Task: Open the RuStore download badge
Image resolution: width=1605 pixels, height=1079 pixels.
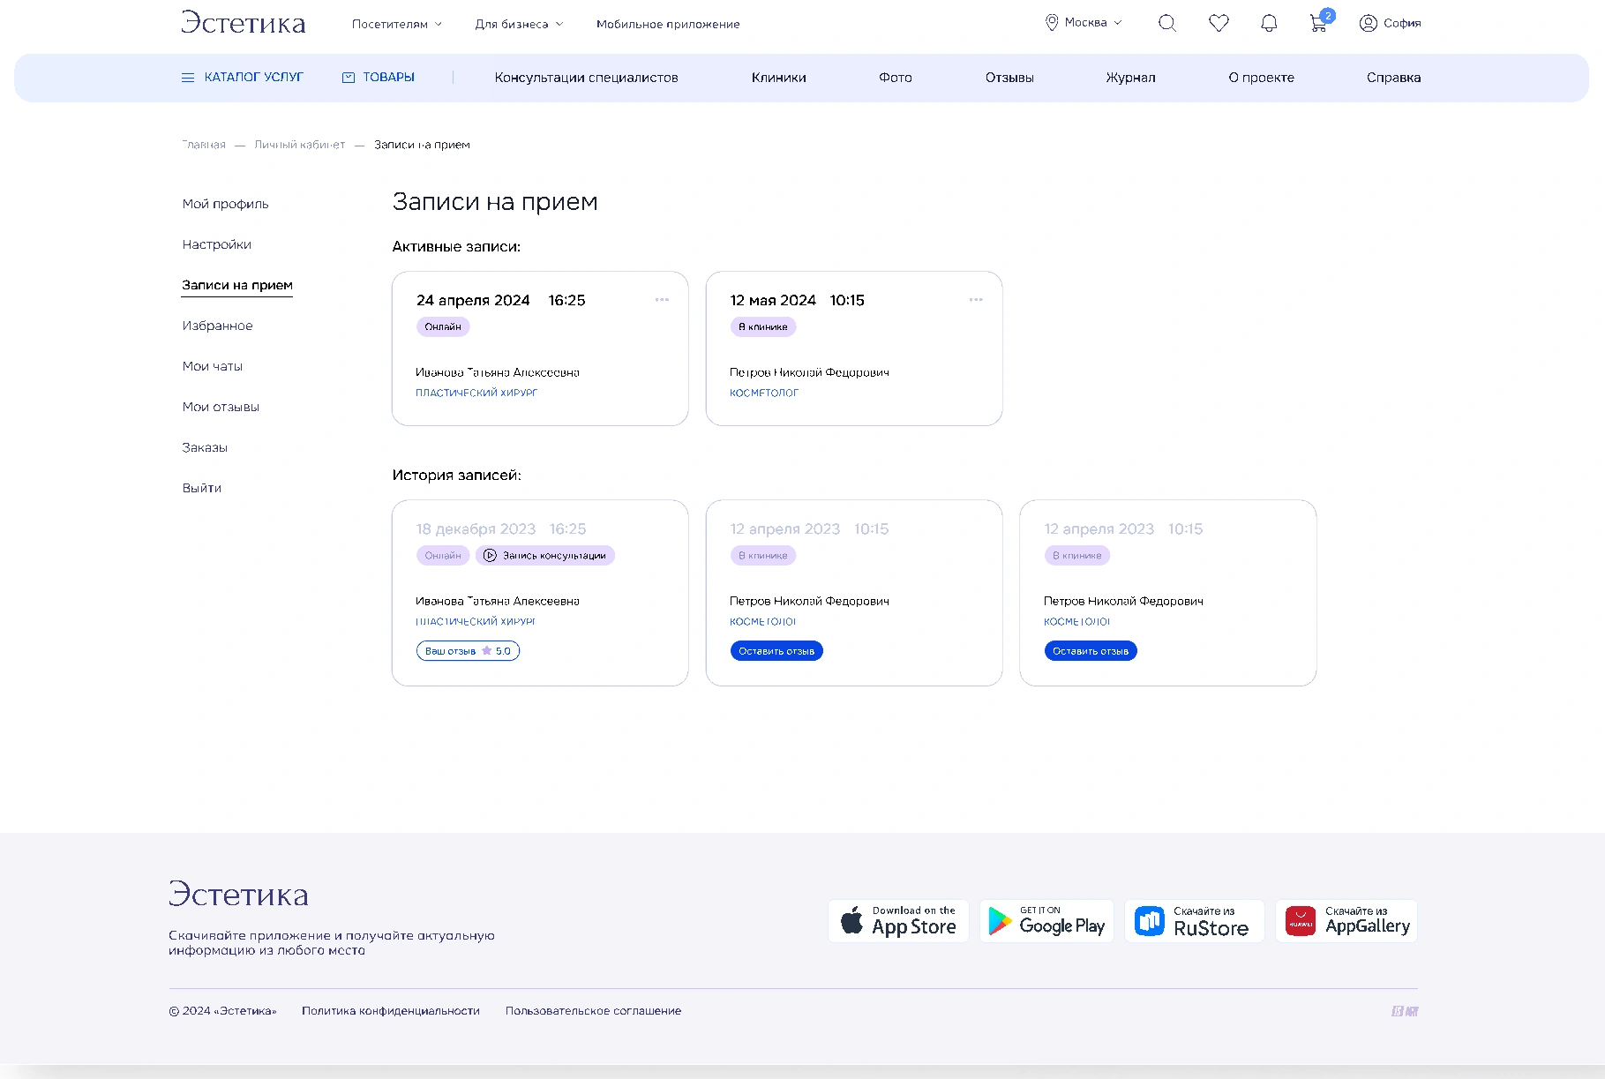Action: (1194, 921)
